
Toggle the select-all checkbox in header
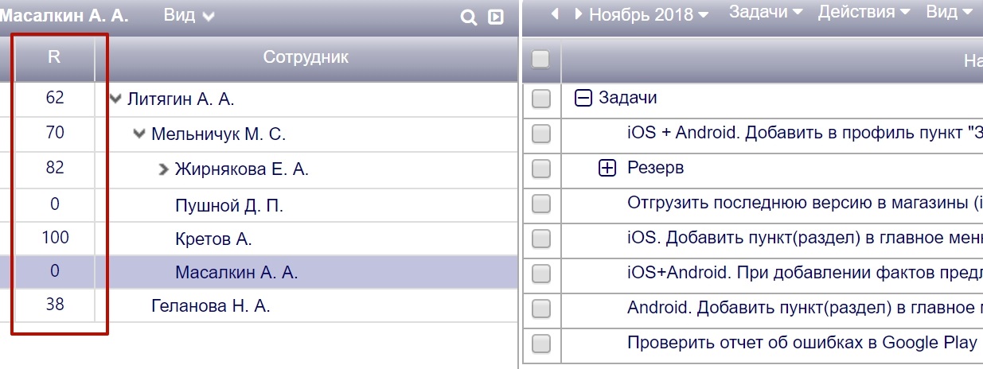pyautogui.click(x=540, y=59)
